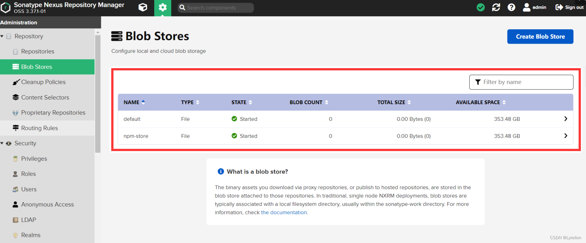Screen dimensions: 586x243
Task: Click the 353.48 GB value in npm-store row
Action: pos(507,136)
